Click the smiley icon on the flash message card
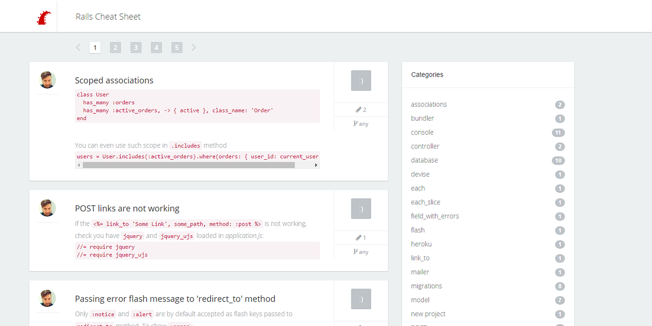 [x=361, y=298]
